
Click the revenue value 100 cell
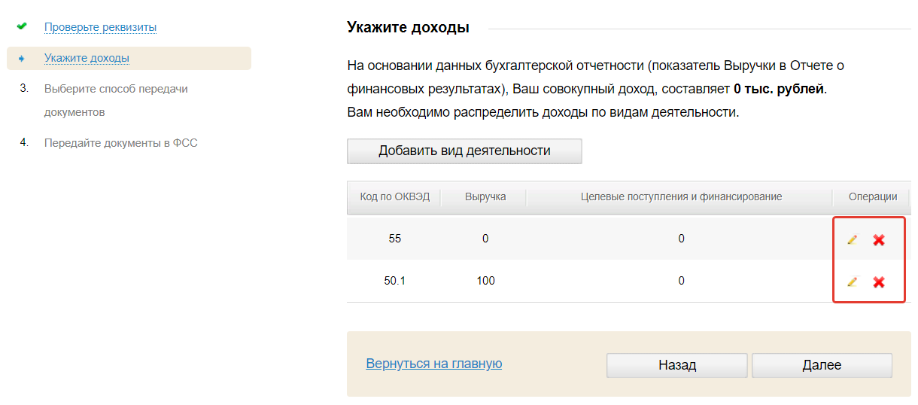click(485, 281)
